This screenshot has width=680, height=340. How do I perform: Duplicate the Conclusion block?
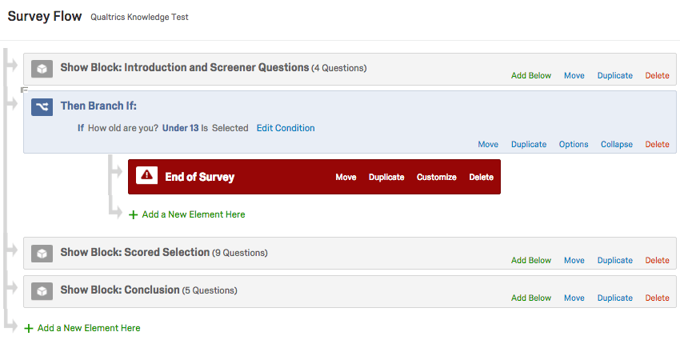coord(614,298)
